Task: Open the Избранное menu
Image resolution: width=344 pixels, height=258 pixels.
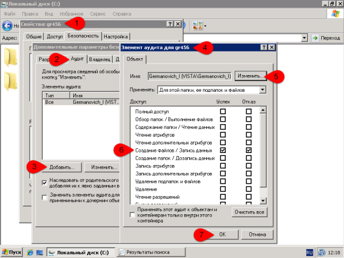Action: [x=71, y=14]
